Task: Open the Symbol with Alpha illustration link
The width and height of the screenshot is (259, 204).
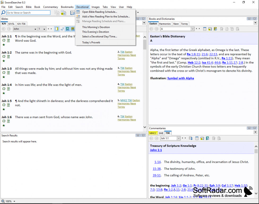Action: (x=180, y=78)
